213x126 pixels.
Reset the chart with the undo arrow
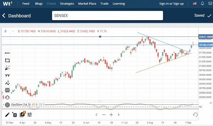[x=195, y=114]
